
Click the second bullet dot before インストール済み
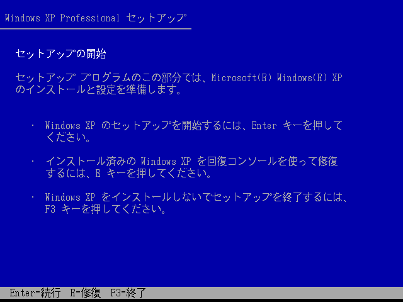coord(33,161)
